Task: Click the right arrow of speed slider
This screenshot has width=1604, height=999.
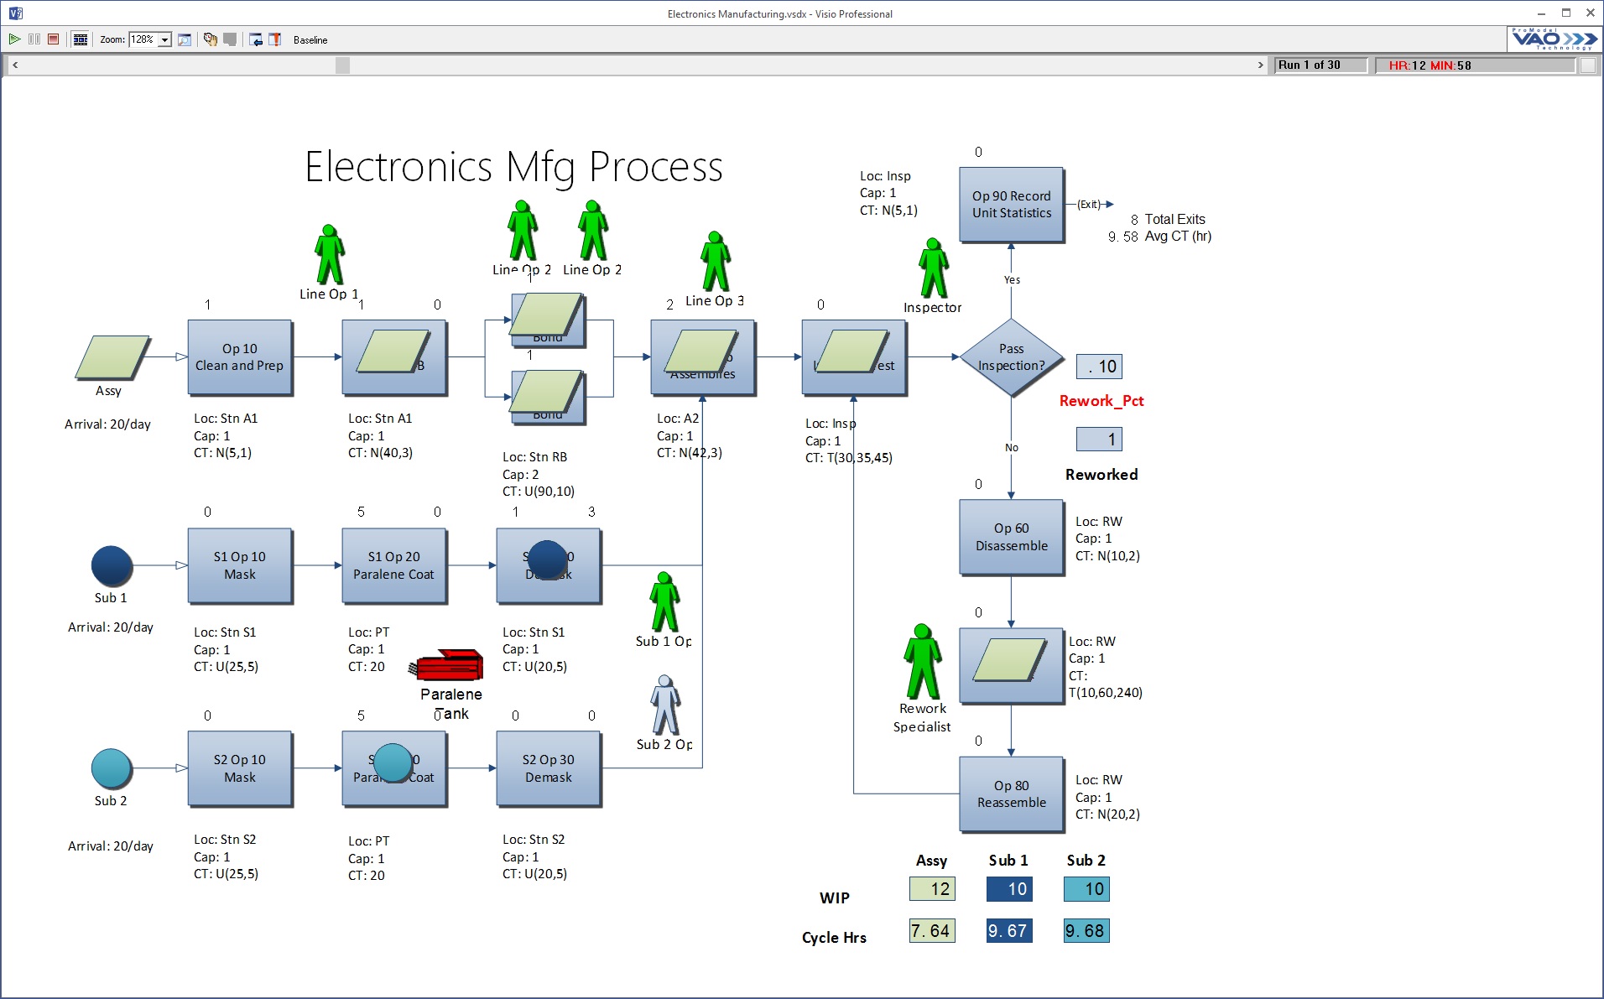Action: tap(1260, 65)
